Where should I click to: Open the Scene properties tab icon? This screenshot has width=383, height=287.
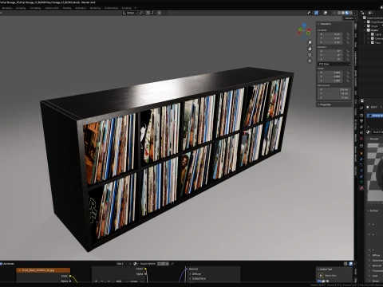[x=361, y=132]
